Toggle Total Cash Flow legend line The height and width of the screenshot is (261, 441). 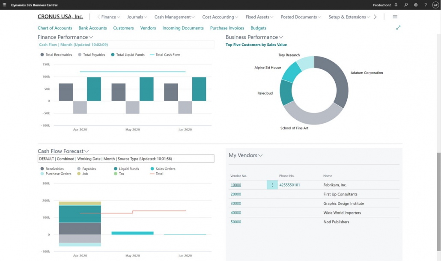[165, 55]
